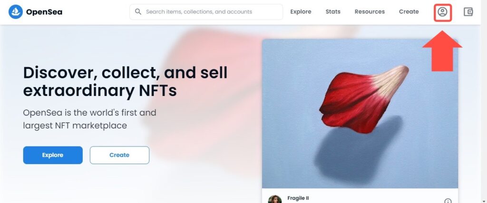Open the account profile icon
Screen dimensions: 487x203
pyautogui.click(x=443, y=12)
